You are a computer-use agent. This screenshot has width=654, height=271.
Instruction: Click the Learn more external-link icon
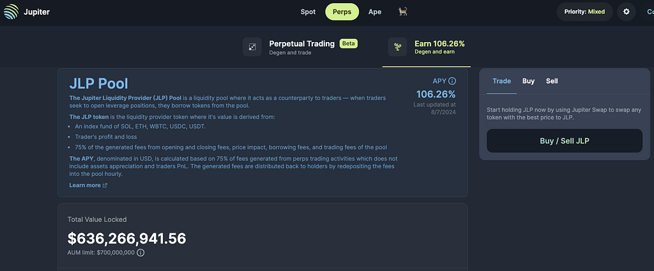coord(105,186)
